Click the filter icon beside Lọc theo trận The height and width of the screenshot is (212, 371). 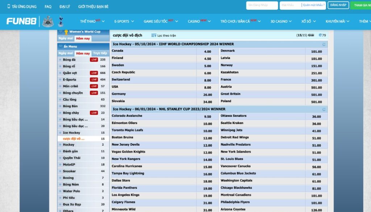[x=154, y=35]
